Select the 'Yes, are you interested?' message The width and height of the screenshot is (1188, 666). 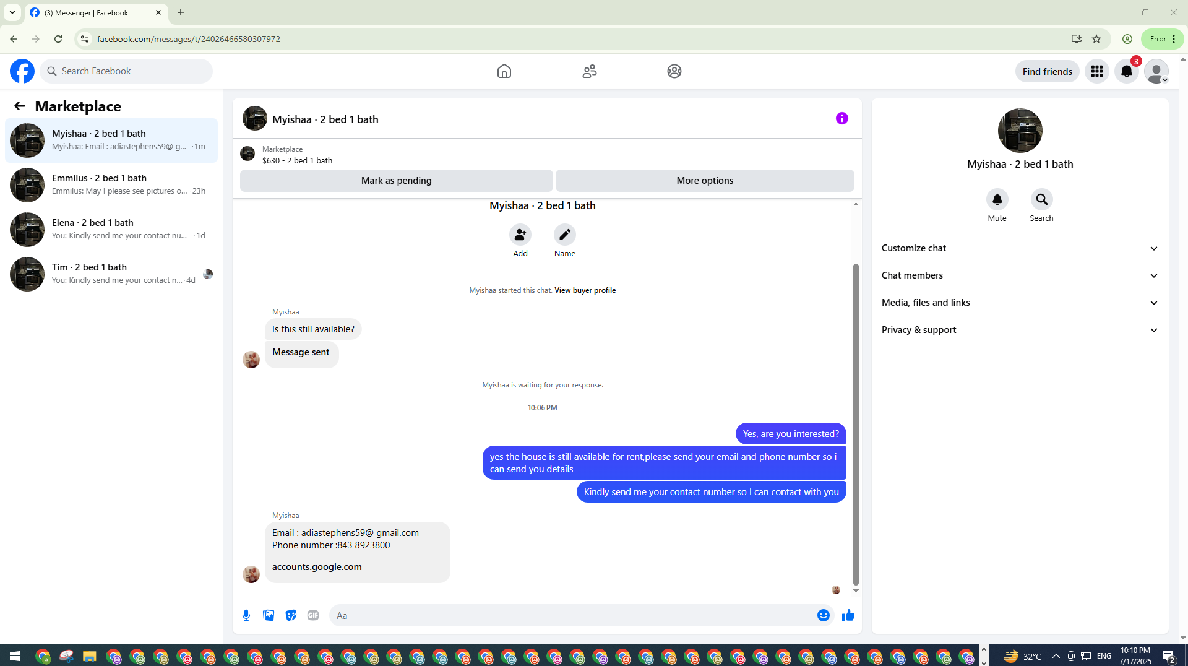point(791,434)
